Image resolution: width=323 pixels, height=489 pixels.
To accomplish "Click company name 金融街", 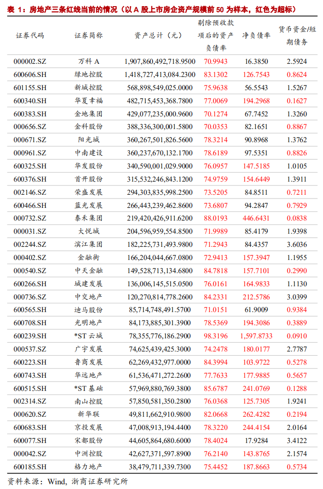I will tap(89, 257).
